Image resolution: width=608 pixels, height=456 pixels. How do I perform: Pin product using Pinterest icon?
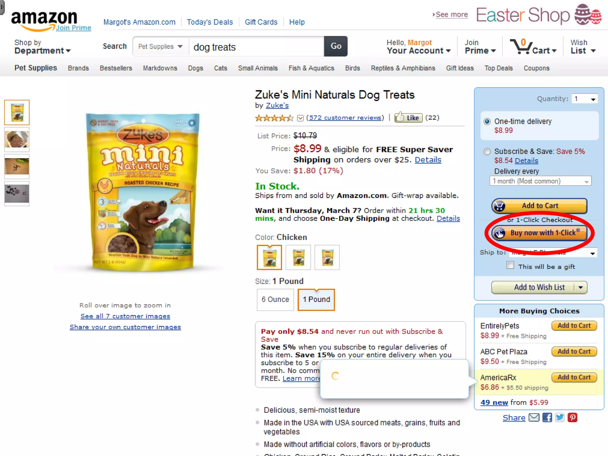tap(572, 418)
